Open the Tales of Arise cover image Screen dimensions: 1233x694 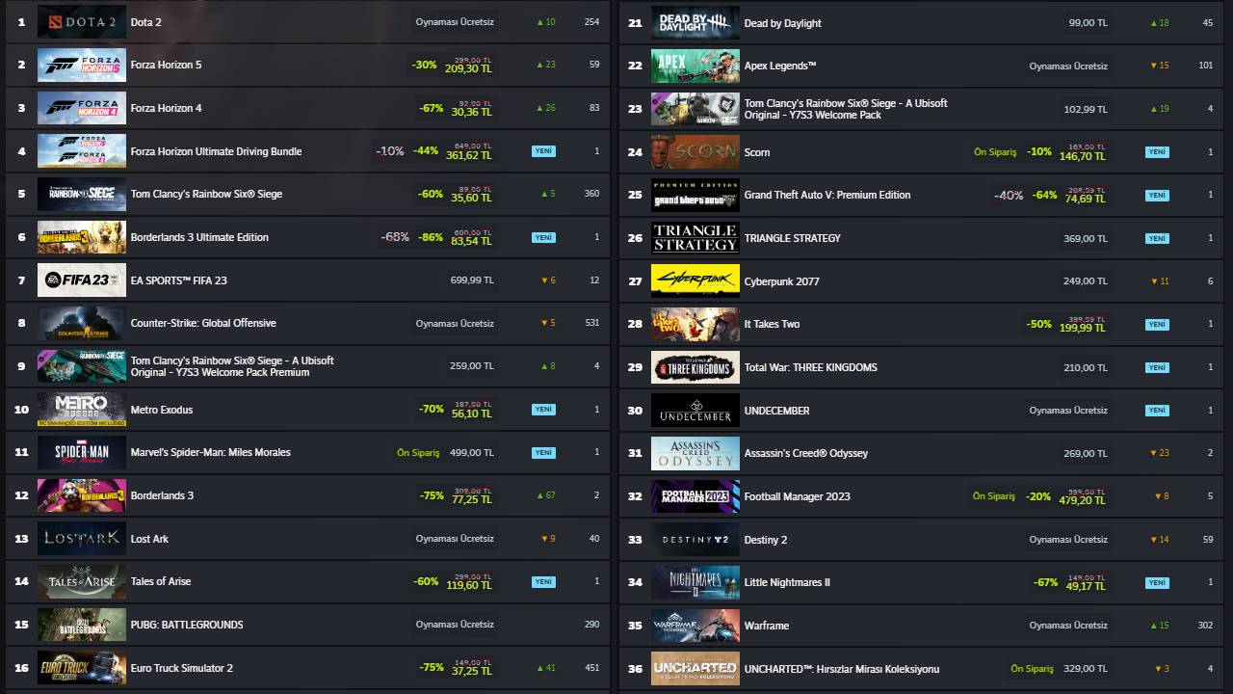tap(82, 581)
